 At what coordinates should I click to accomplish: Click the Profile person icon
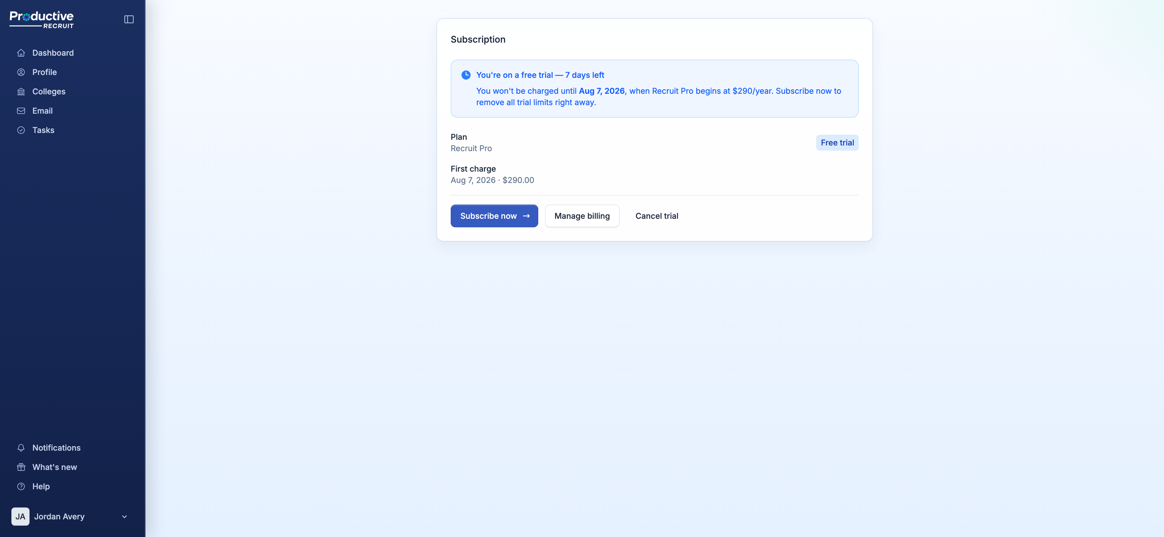tap(21, 72)
